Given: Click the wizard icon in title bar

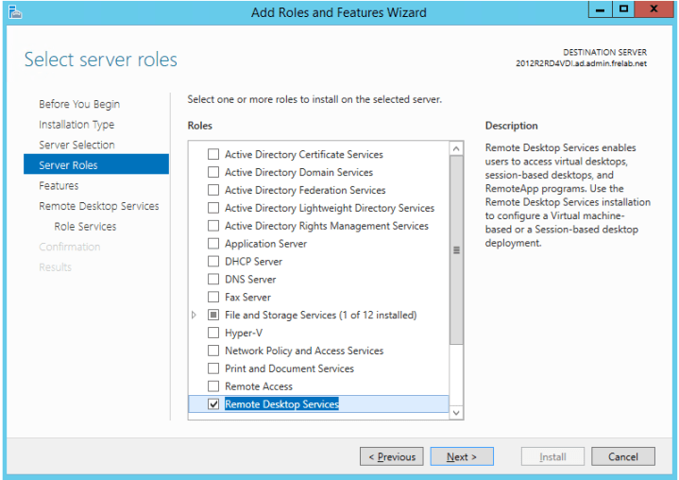Looking at the screenshot, I should click(x=15, y=12).
